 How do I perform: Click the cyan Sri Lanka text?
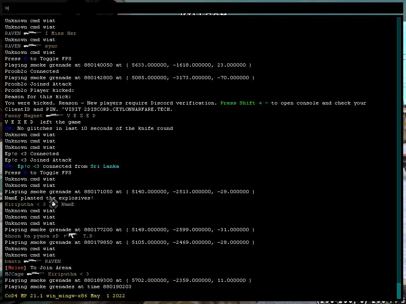(105, 166)
